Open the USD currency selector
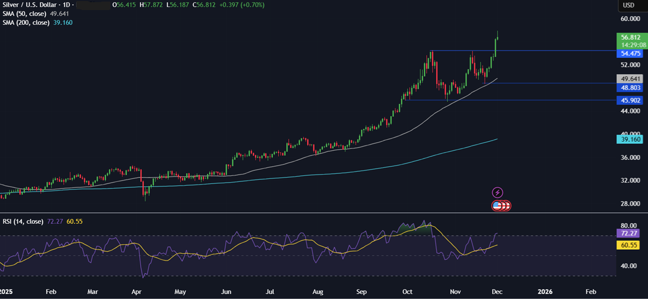Viewport: 648px width, 299px height. pyautogui.click(x=628, y=5)
